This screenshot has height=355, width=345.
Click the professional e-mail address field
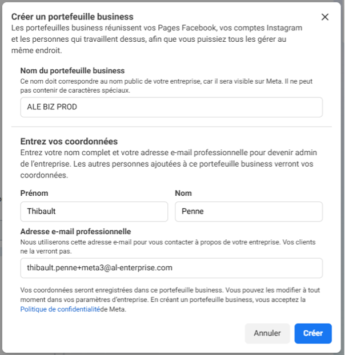[171, 267]
